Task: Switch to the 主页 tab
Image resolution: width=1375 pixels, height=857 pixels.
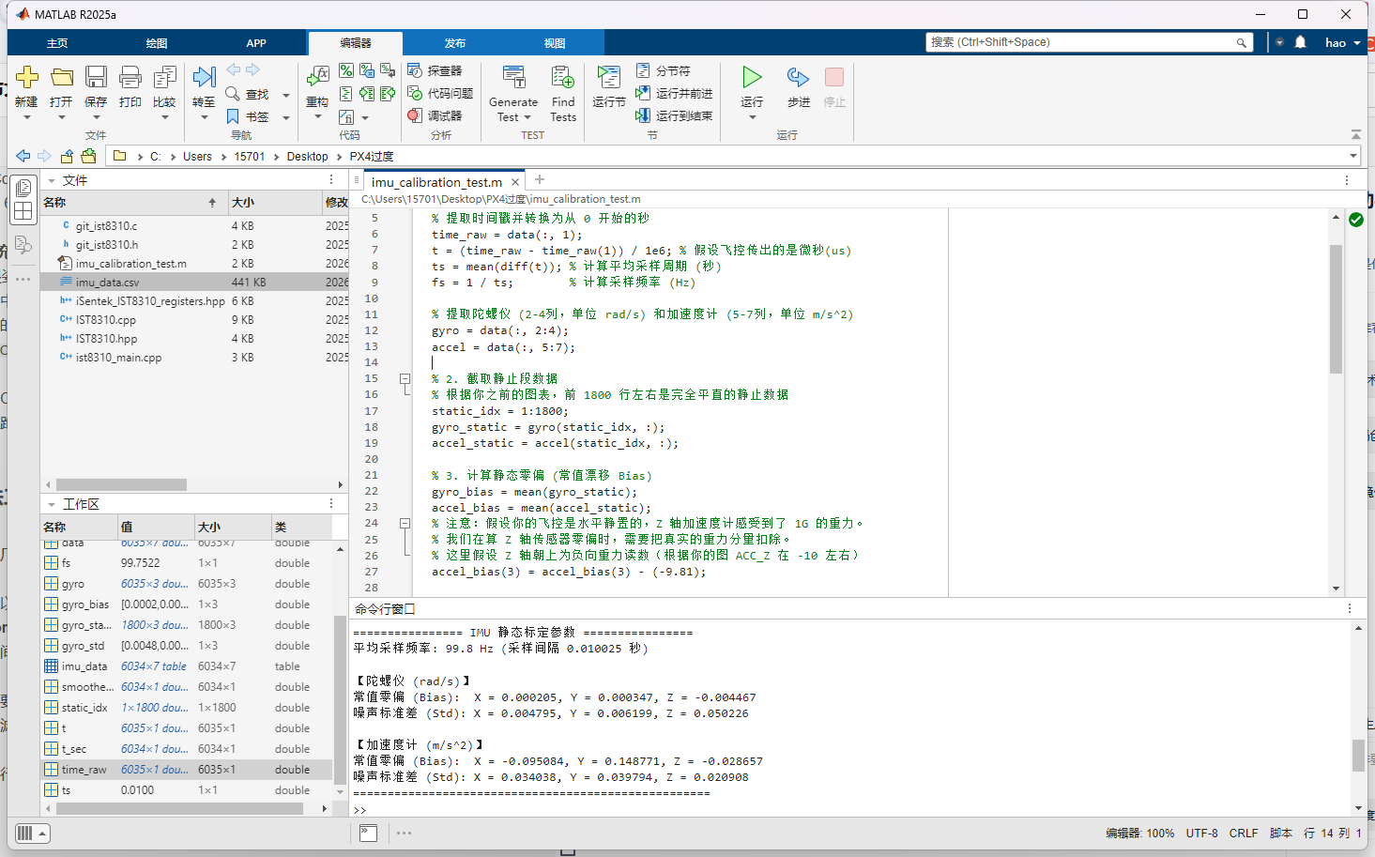Action: (x=57, y=43)
